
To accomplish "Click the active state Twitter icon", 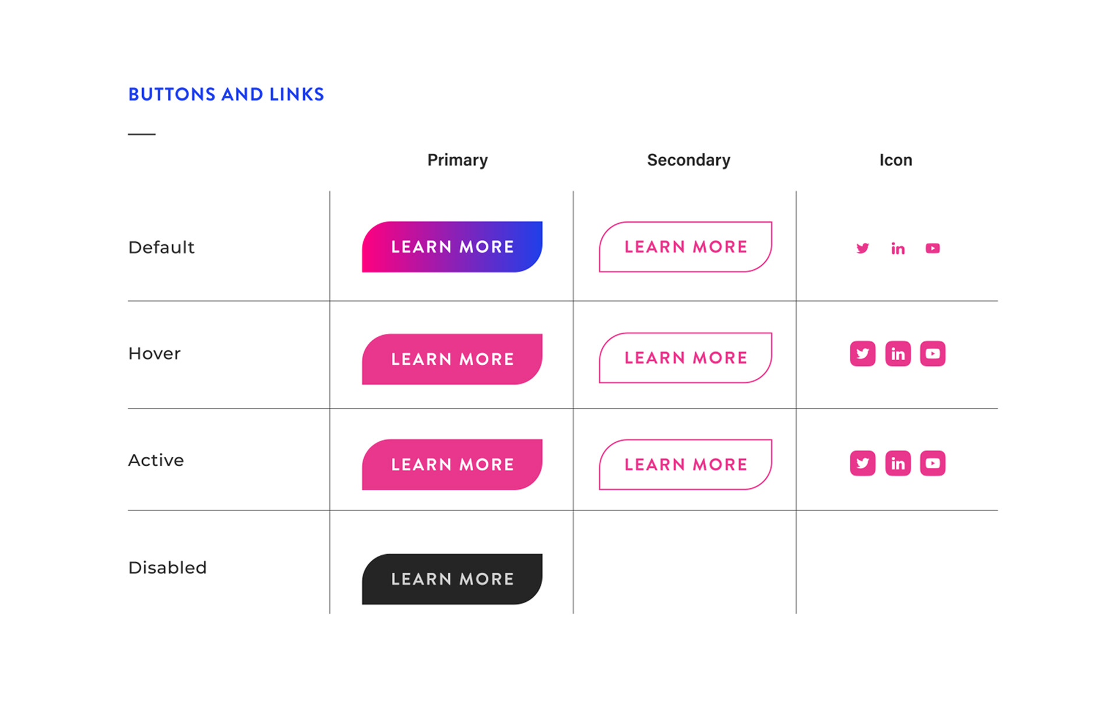I will coord(863,463).
